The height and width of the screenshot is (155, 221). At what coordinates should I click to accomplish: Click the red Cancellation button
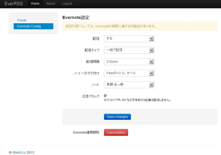pos(116,132)
